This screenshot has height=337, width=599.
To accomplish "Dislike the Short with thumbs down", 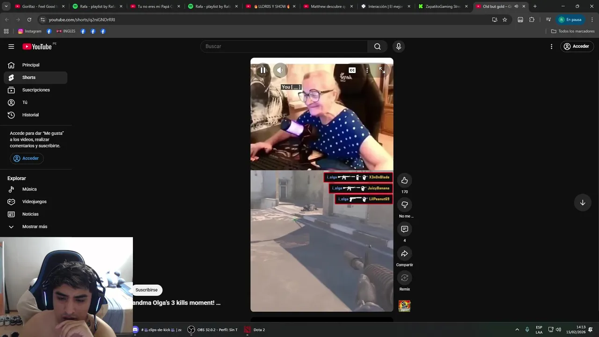I will pos(404,205).
